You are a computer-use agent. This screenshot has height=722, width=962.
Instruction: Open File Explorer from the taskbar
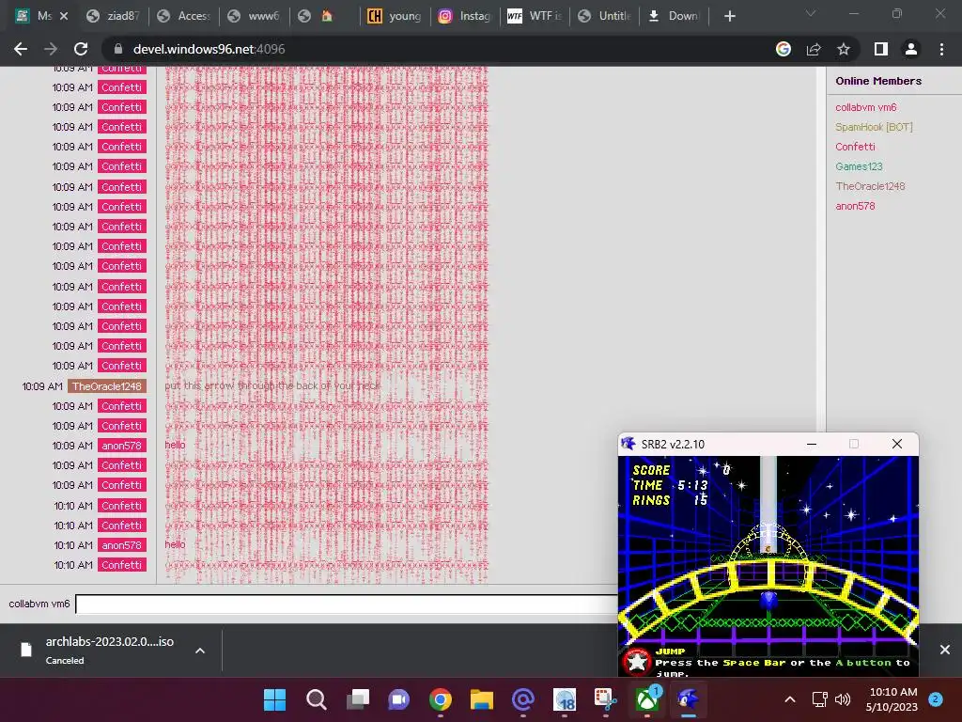(x=482, y=699)
